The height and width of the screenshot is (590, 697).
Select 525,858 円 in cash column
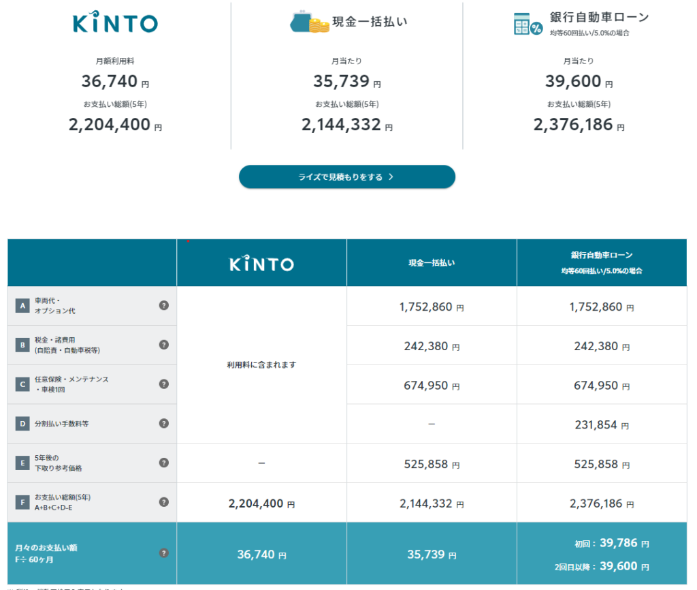(432, 464)
